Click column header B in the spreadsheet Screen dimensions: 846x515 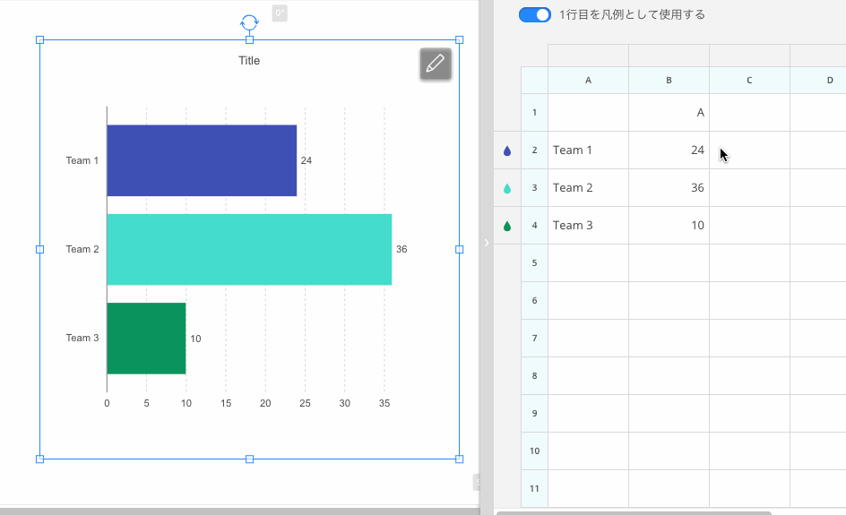pyautogui.click(x=669, y=81)
